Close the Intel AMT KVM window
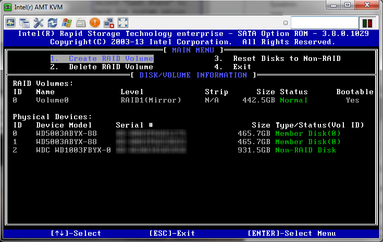 point(367,5)
